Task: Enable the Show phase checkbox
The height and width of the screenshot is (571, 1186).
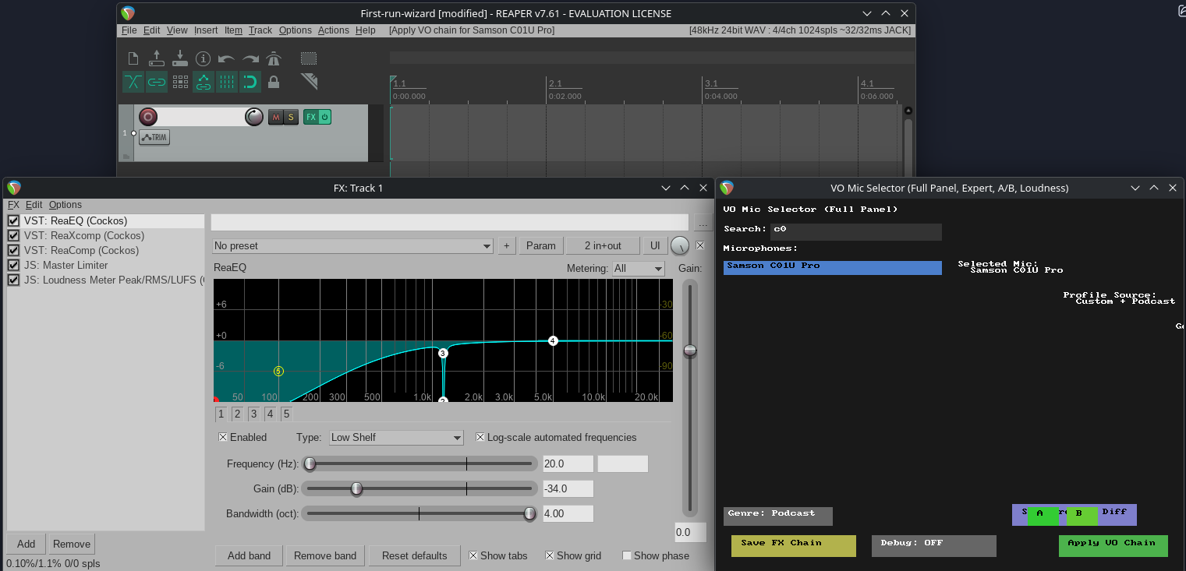Action: point(627,556)
